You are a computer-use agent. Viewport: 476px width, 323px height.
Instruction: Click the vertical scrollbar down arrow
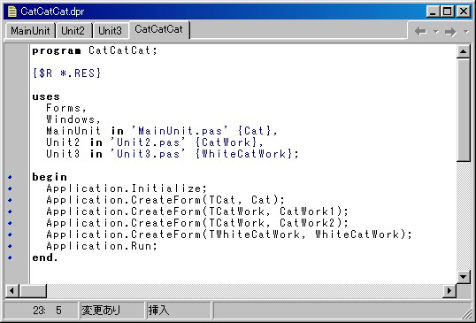click(464, 277)
